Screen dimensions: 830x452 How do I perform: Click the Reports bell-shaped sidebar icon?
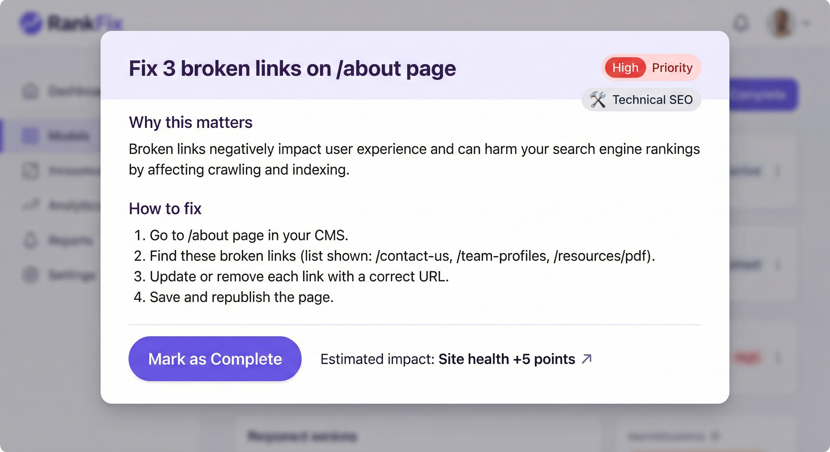30,240
